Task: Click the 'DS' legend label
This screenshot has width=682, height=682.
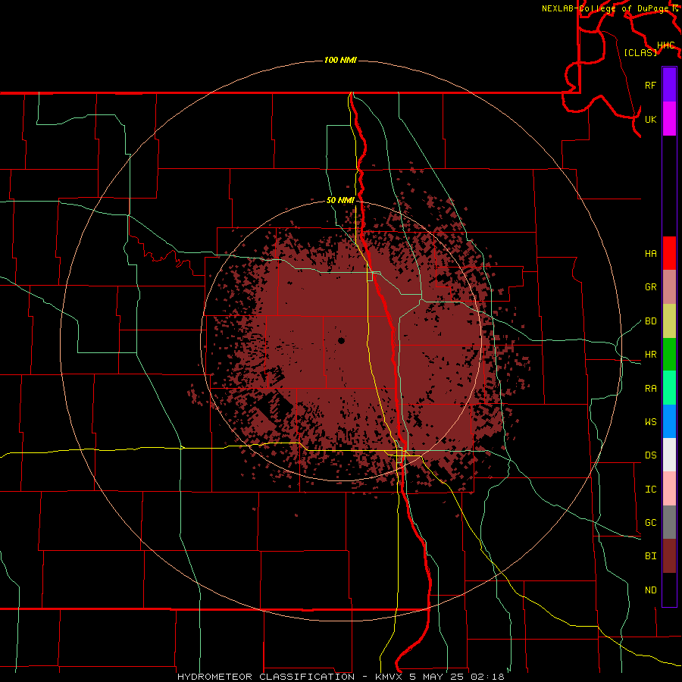Action: tap(650, 455)
